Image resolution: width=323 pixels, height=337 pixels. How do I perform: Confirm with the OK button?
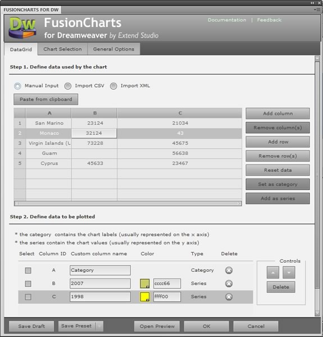click(x=207, y=326)
